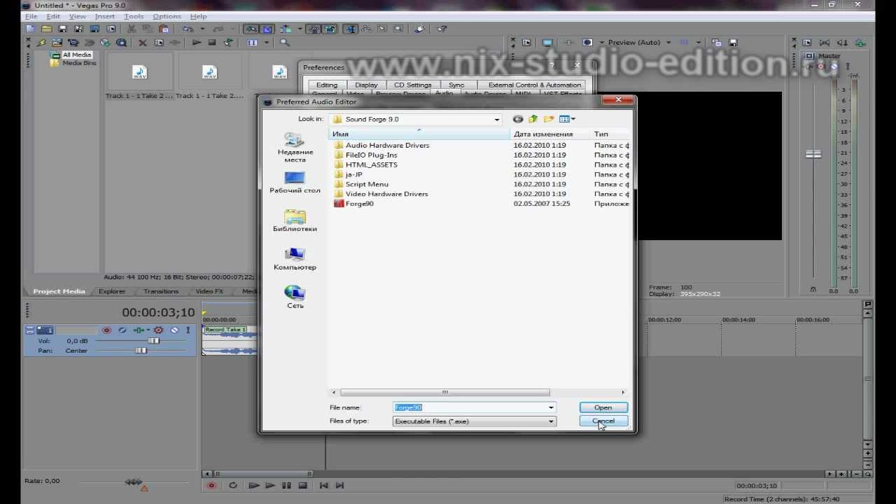The height and width of the screenshot is (504, 896).
Task: Open the Tools menu
Action: click(134, 16)
